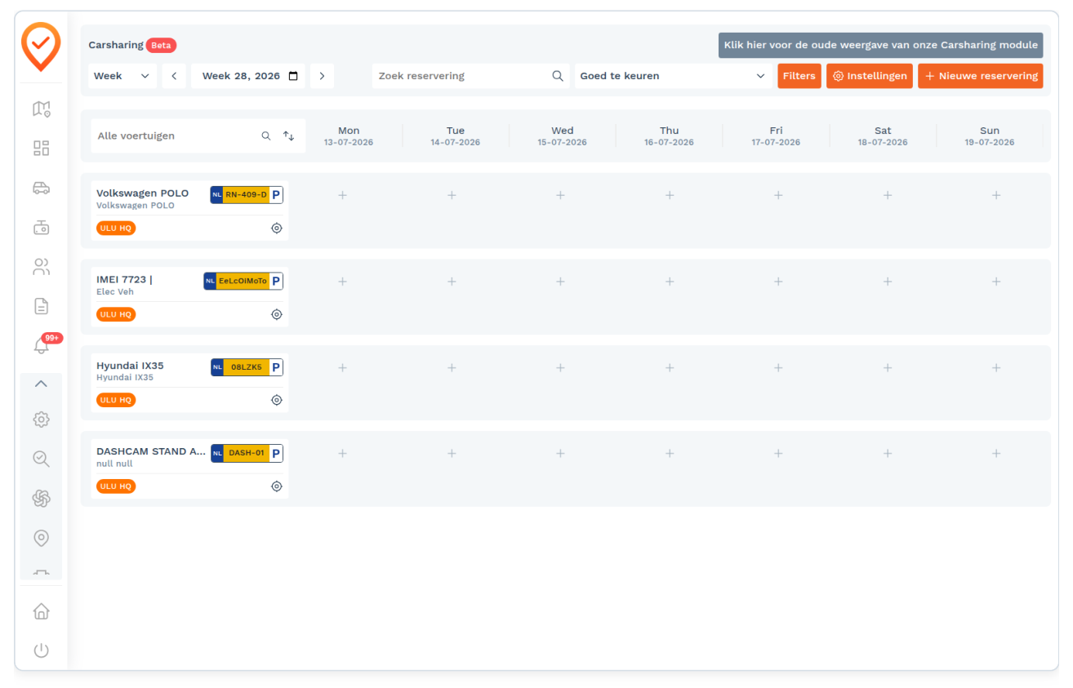This screenshot has height=688, width=1073.
Task: Go to home via sidebar house icon
Action: 41,611
